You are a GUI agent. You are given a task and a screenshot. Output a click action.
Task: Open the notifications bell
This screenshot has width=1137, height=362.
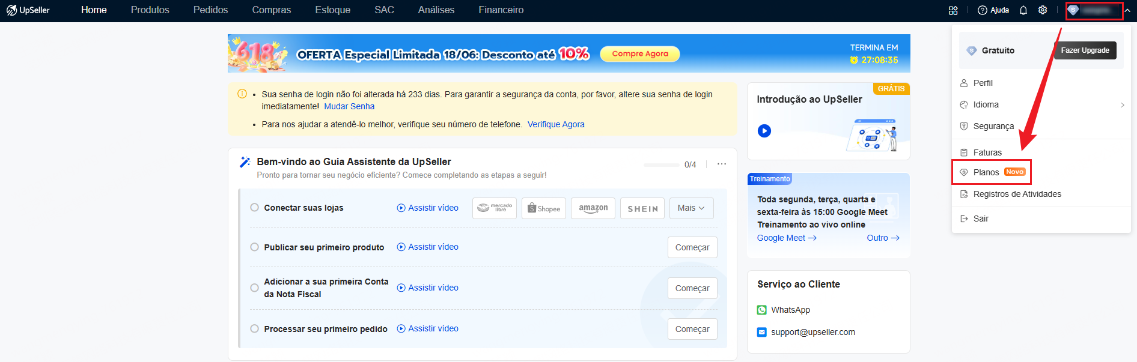coord(1023,10)
